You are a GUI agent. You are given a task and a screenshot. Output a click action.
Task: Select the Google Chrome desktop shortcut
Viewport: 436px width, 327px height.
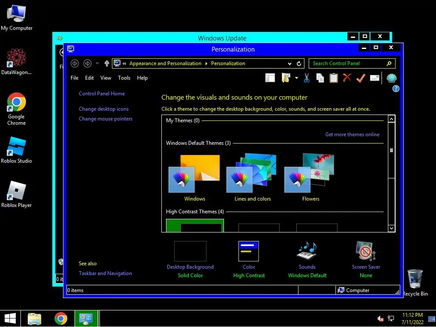pos(17,109)
